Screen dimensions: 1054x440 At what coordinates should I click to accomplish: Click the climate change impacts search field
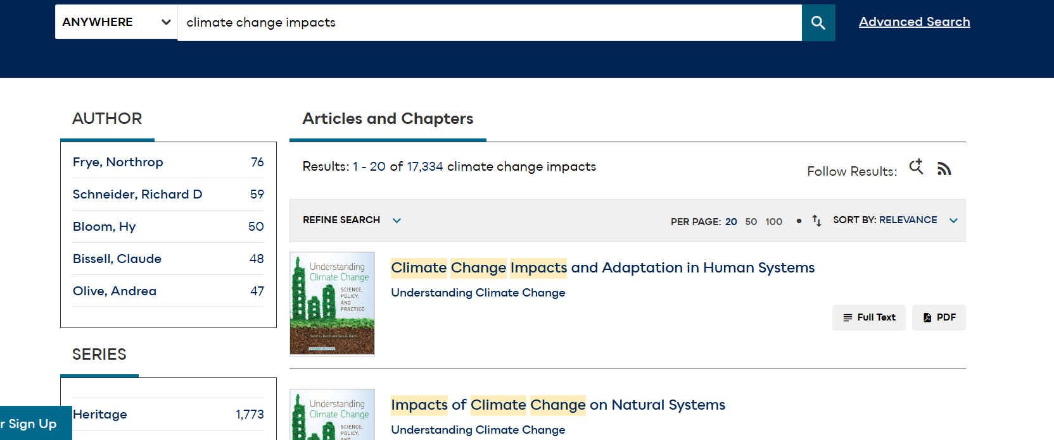click(x=489, y=23)
